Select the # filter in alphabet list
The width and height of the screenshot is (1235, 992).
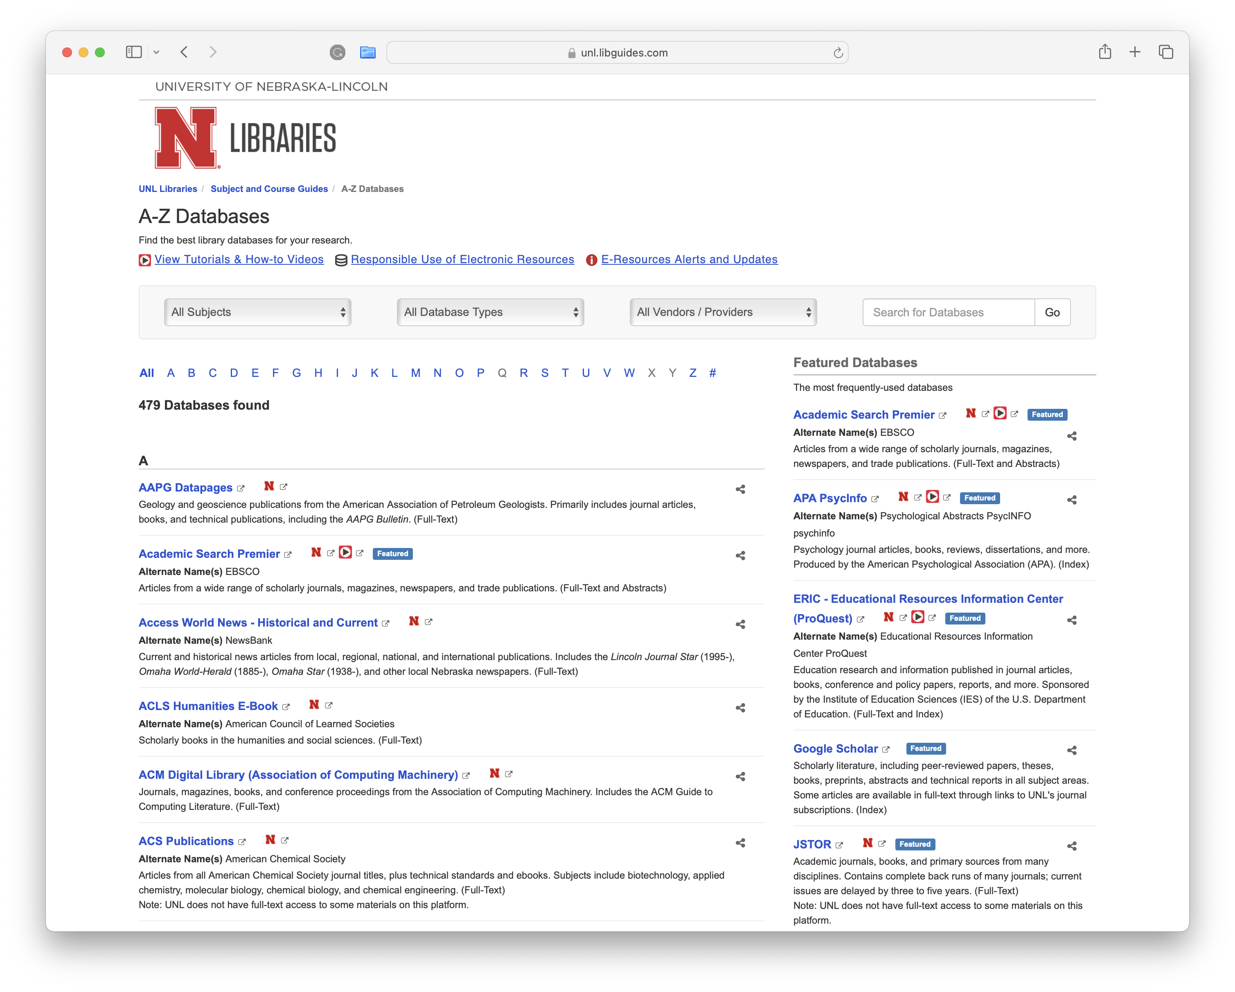pos(712,373)
